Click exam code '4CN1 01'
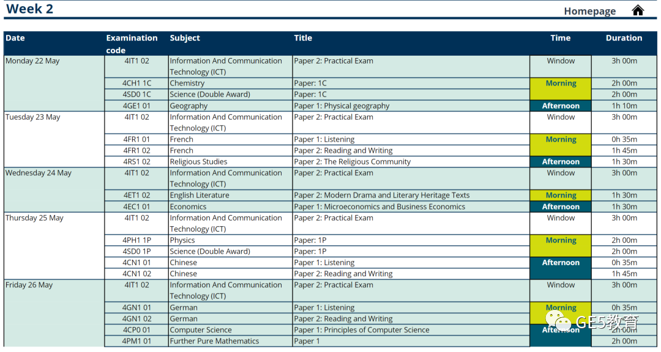Screen dimensions: 661x352 [x=136, y=263]
